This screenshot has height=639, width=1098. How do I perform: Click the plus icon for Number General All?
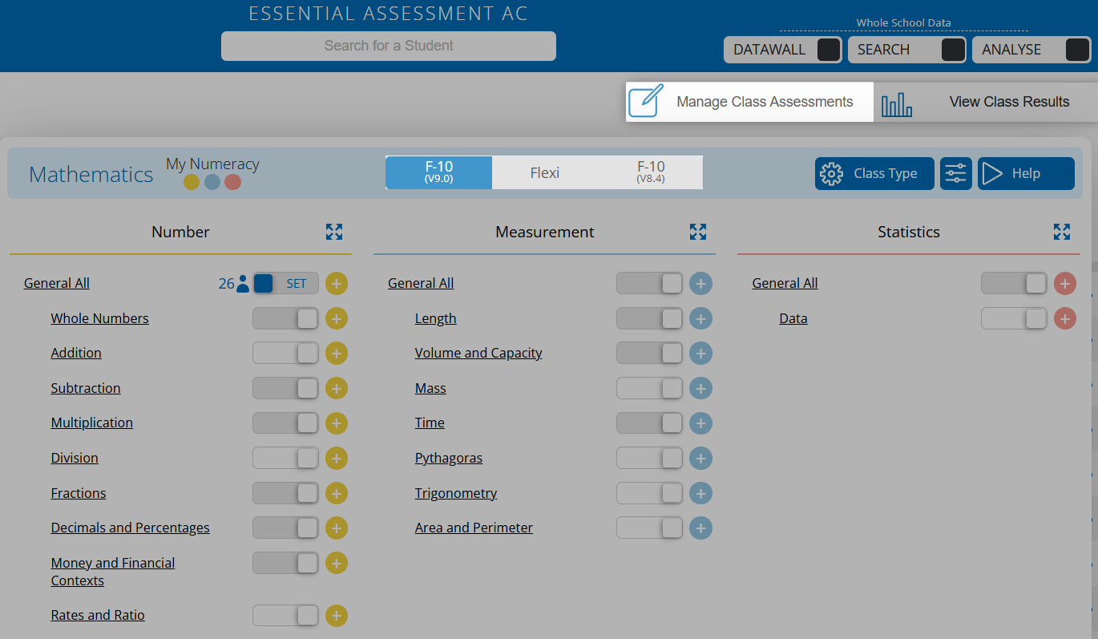pyautogui.click(x=337, y=283)
